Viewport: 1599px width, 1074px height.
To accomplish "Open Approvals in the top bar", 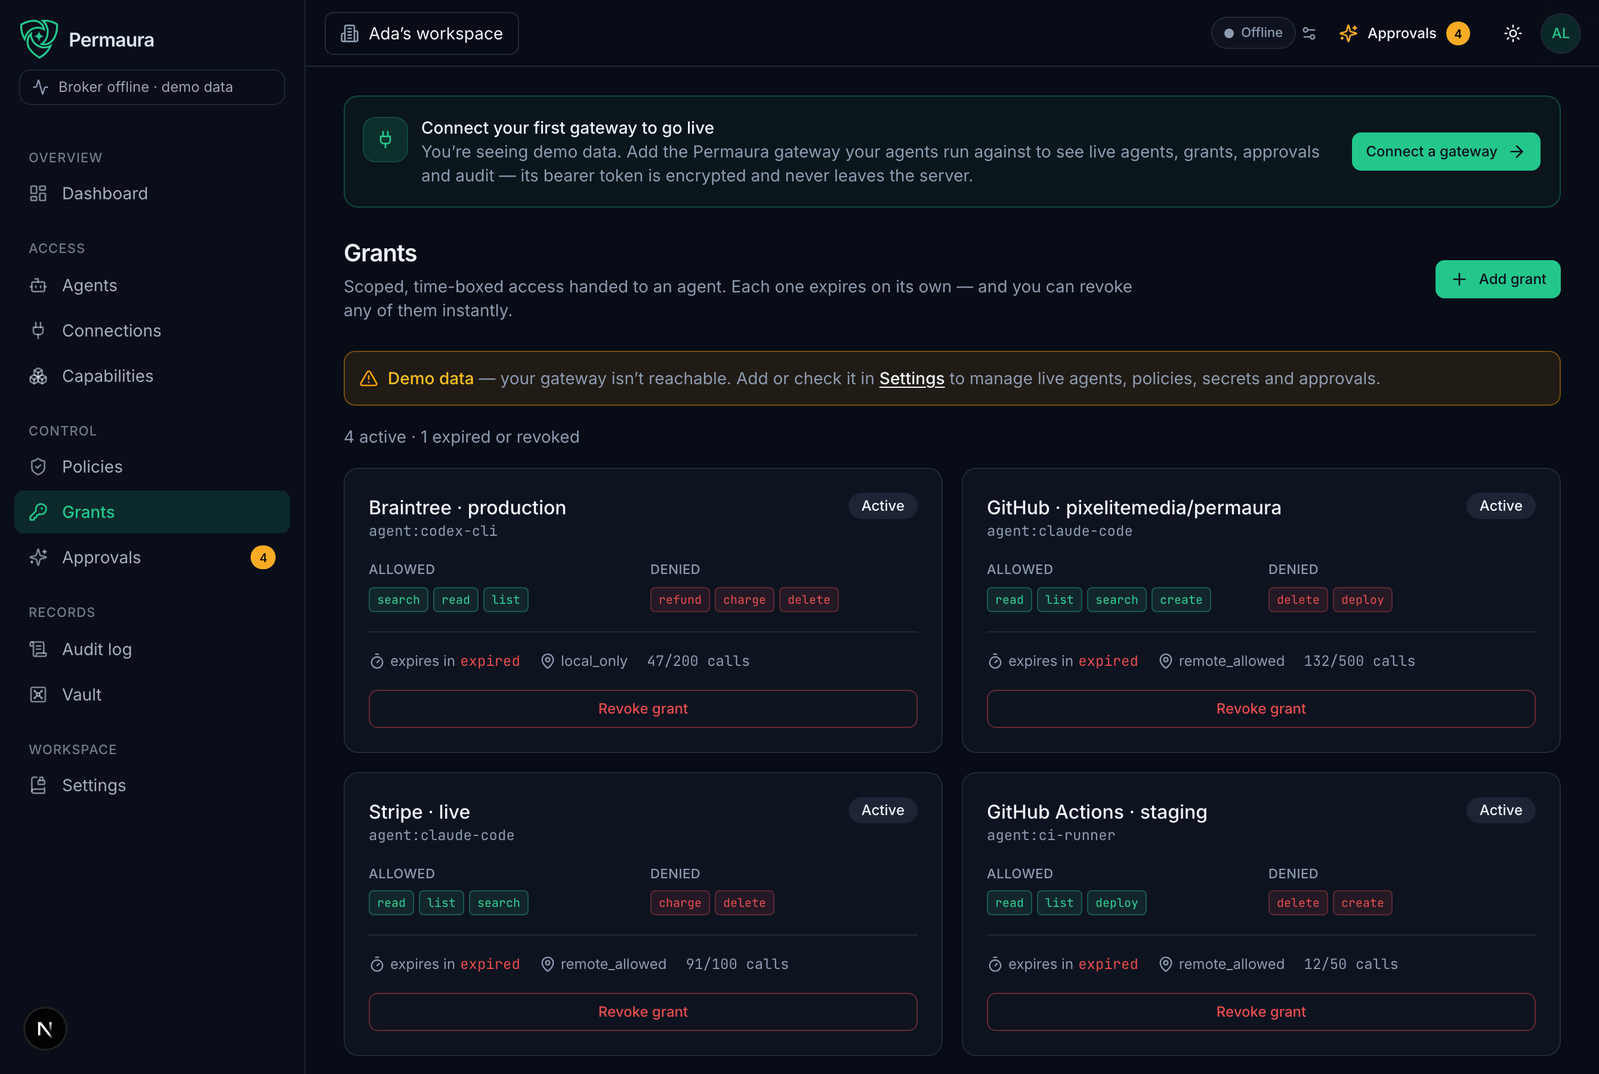I will 1404,33.
